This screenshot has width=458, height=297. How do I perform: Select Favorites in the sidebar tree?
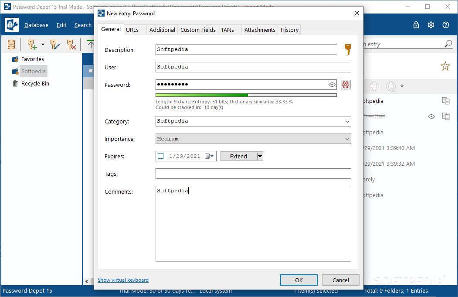click(x=32, y=59)
